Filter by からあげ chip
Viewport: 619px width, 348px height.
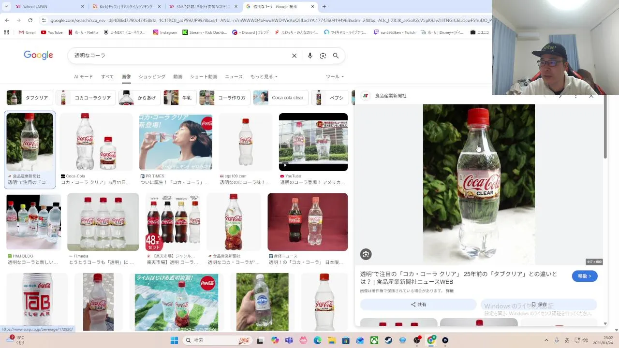coord(140,98)
